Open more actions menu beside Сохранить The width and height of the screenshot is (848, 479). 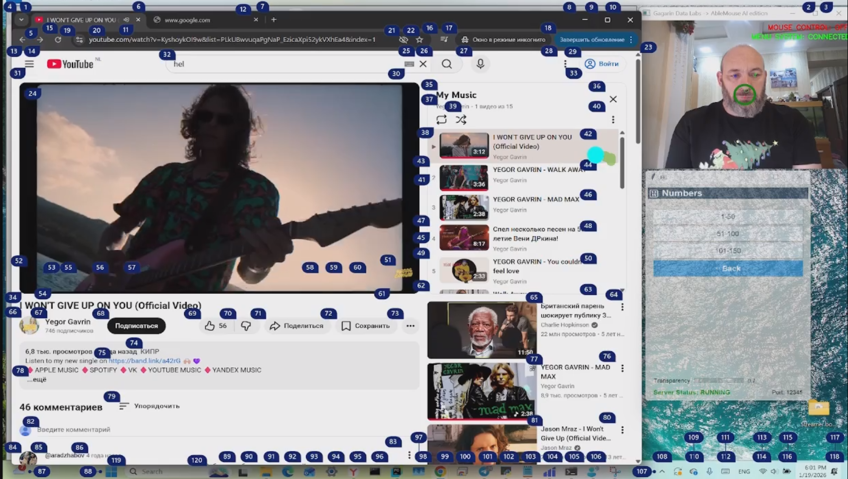click(x=410, y=326)
